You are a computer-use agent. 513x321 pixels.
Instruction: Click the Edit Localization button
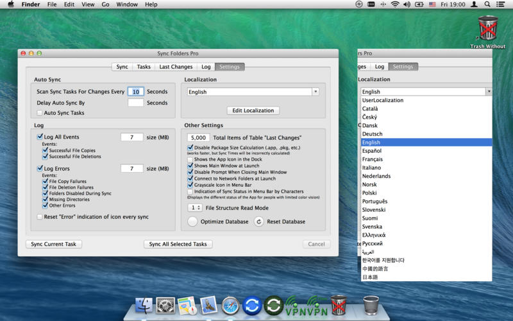coord(253,110)
